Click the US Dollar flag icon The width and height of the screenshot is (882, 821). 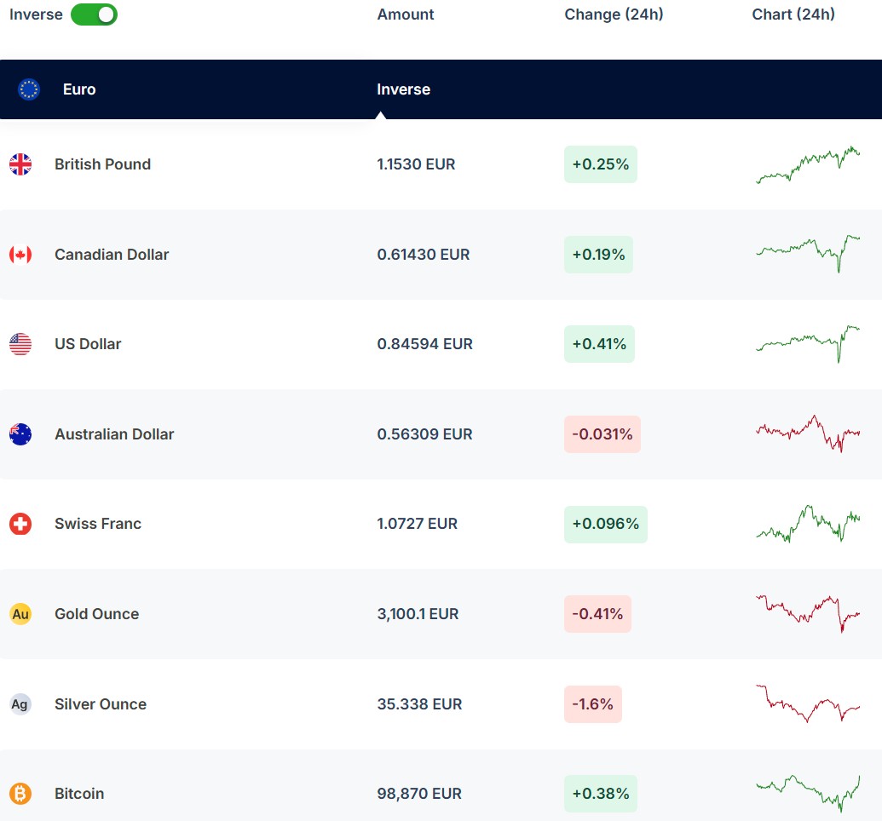(x=20, y=344)
